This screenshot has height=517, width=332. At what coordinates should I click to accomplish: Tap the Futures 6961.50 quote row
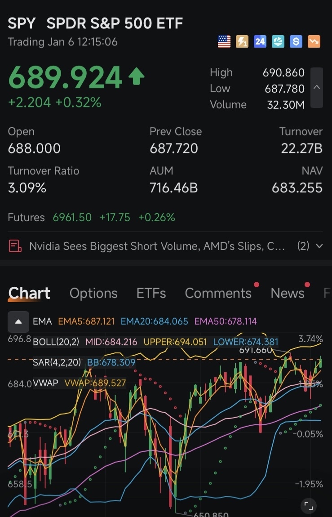(92, 217)
